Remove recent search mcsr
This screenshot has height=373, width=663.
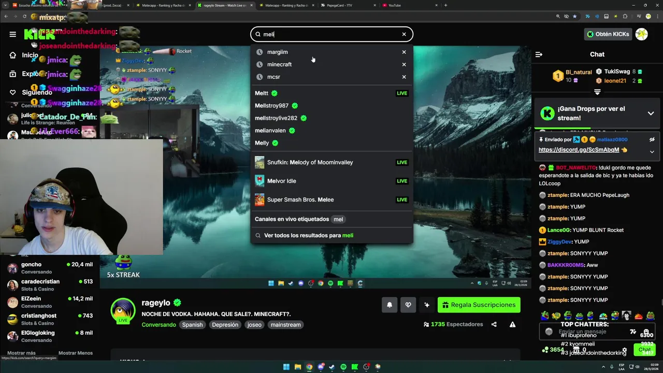coord(404,77)
